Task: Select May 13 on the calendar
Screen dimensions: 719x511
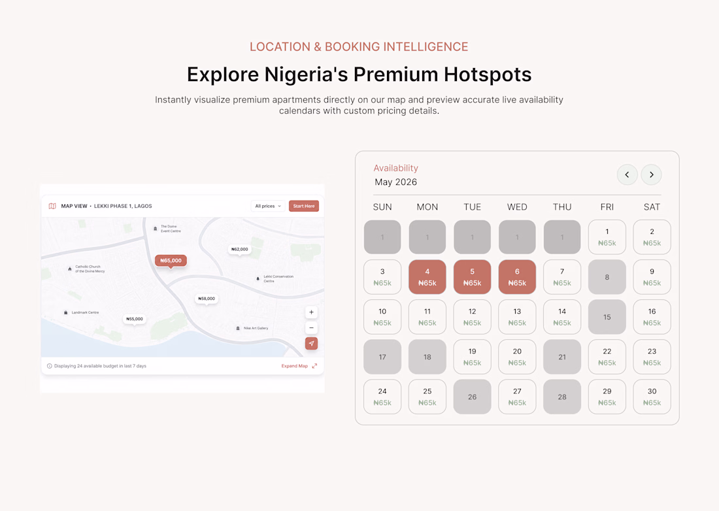Action: [517, 317]
